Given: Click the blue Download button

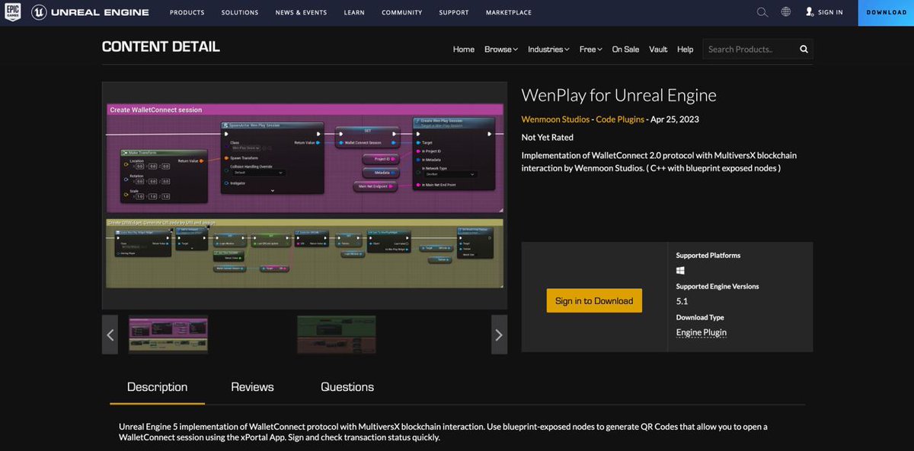Looking at the screenshot, I should [886, 13].
